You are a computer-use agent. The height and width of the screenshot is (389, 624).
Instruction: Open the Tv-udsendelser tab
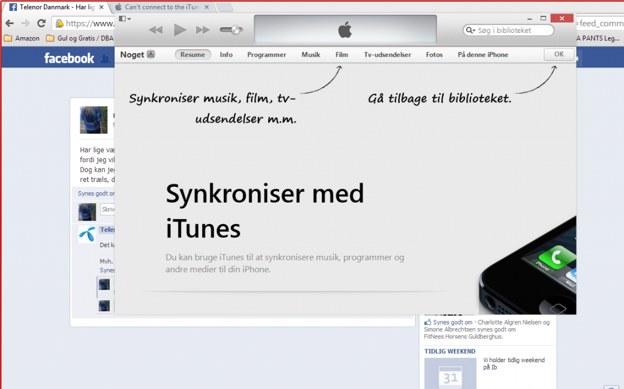(387, 55)
